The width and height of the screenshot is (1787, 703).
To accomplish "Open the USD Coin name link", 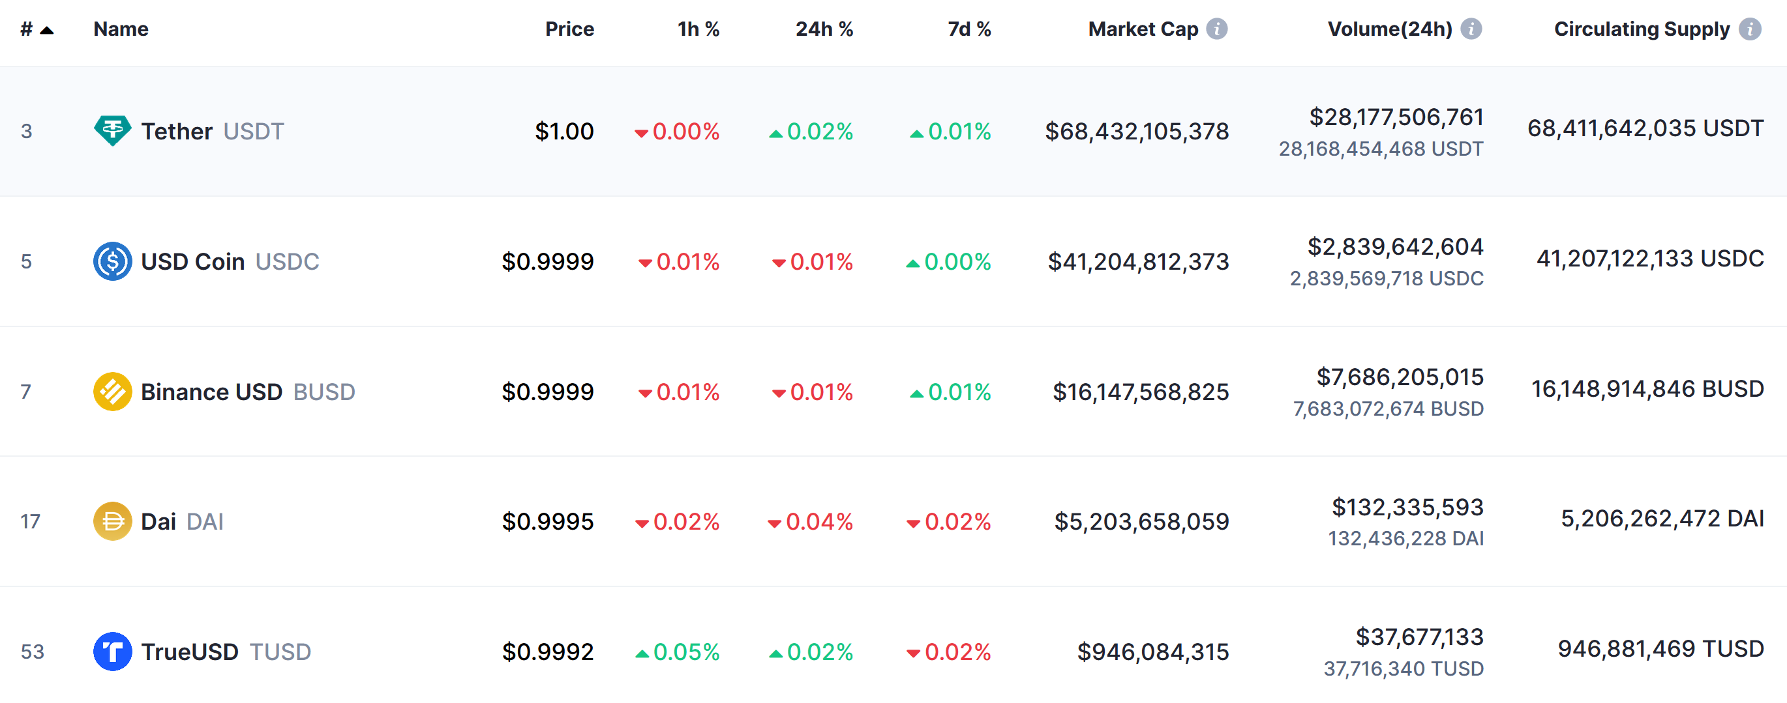I will (193, 261).
